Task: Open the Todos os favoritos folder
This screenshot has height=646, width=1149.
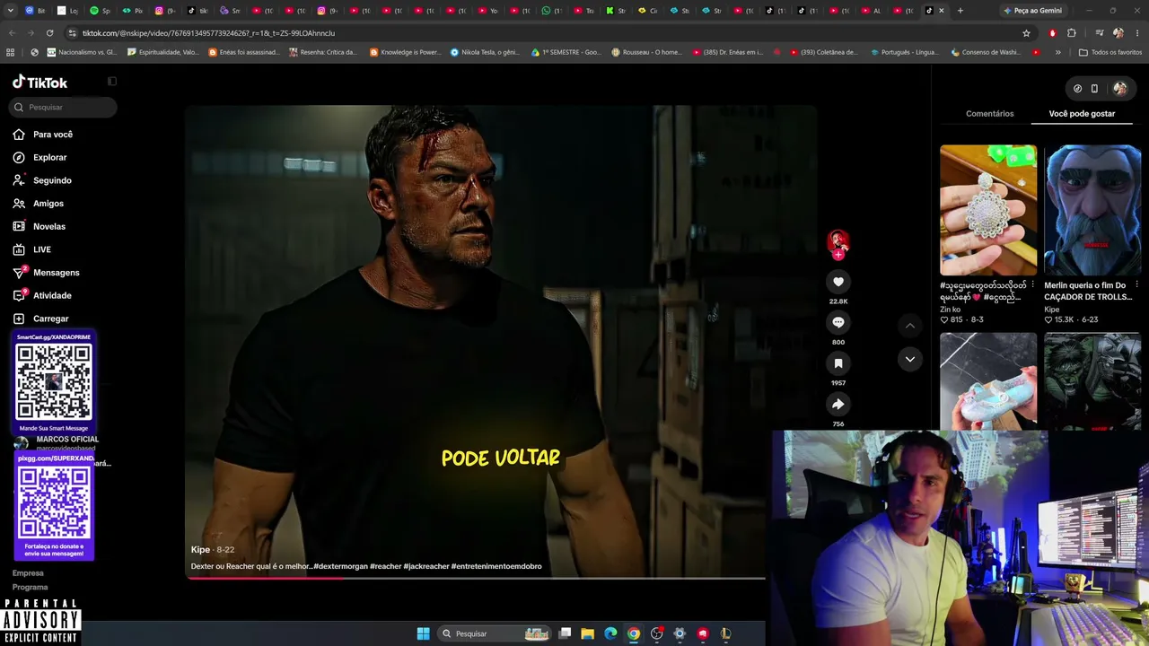Action: pyautogui.click(x=1110, y=52)
